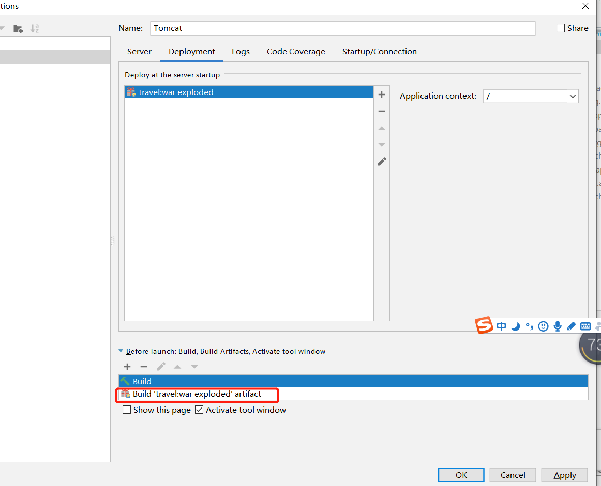Select the Build task in Before launch

pyautogui.click(x=353, y=381)
